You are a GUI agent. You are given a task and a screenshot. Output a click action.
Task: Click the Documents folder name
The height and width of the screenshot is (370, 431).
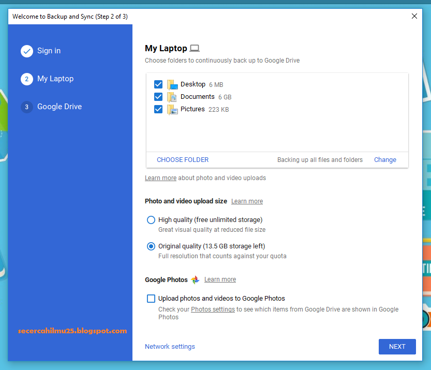[x=197, y=97]
